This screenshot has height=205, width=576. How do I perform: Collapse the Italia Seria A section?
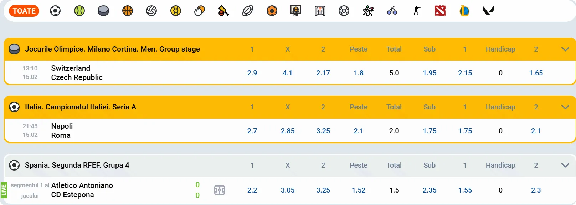click(565, 107)
